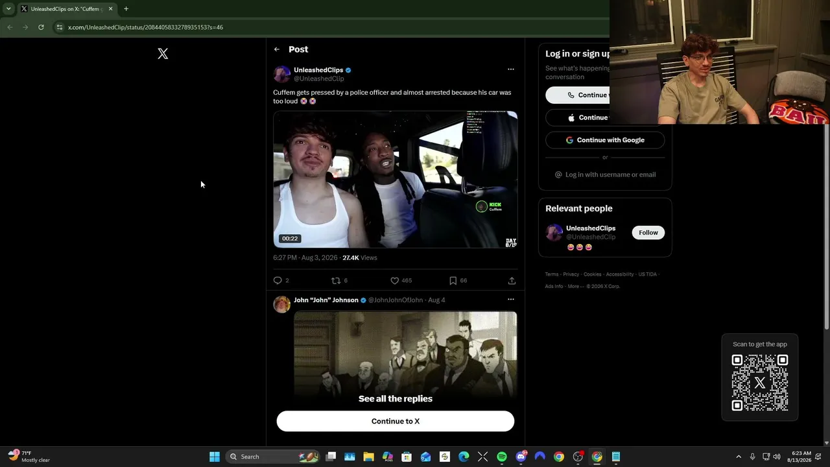Open File Explorer from the taskbar

[368, 457]
